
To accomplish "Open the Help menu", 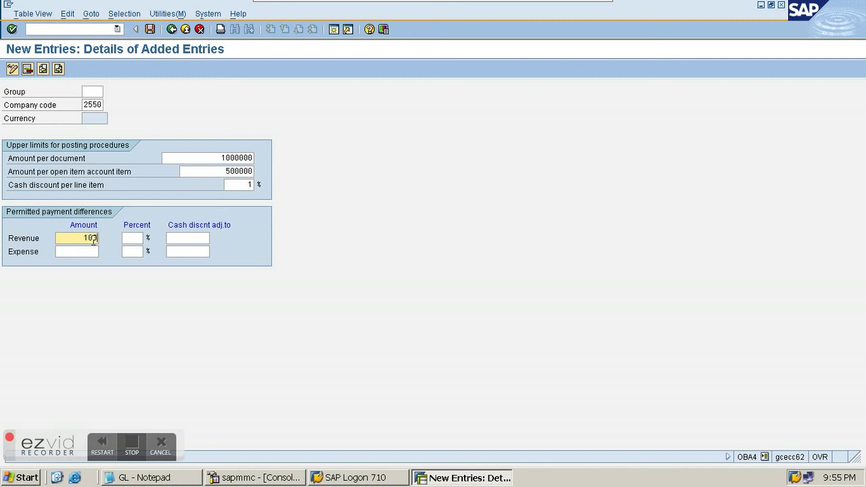I will coord(238,14).
